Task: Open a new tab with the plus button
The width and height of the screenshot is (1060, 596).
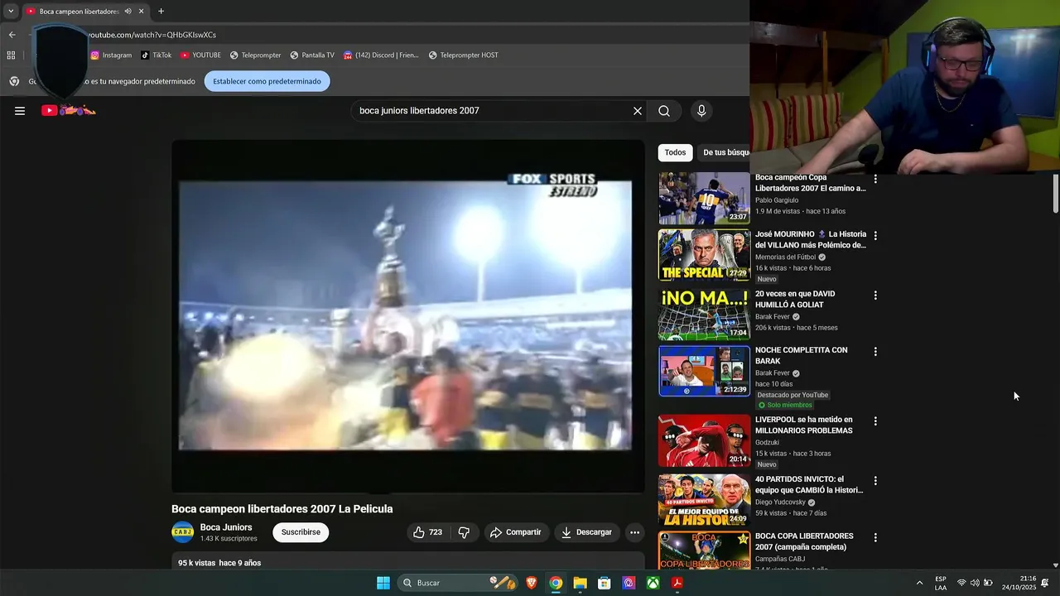Action: (x=161, y=12)
